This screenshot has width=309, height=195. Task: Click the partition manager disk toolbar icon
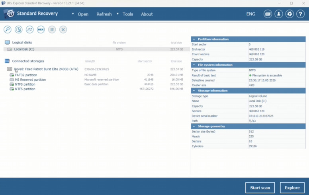[19, 29]
